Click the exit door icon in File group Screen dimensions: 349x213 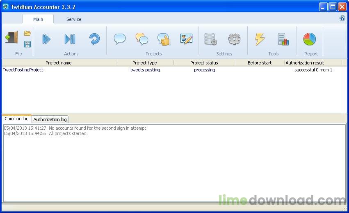(11, 37)
